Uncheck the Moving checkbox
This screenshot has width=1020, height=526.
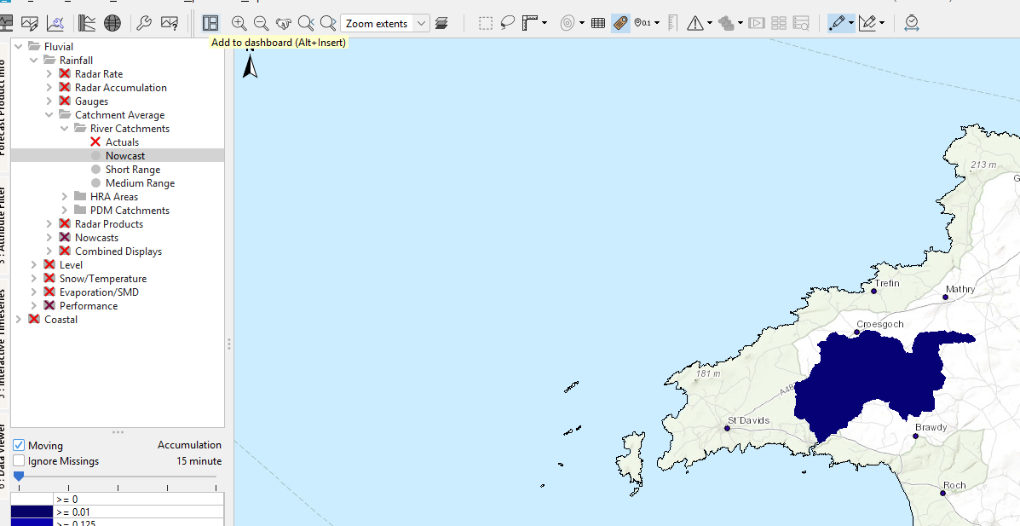(19, 446)
